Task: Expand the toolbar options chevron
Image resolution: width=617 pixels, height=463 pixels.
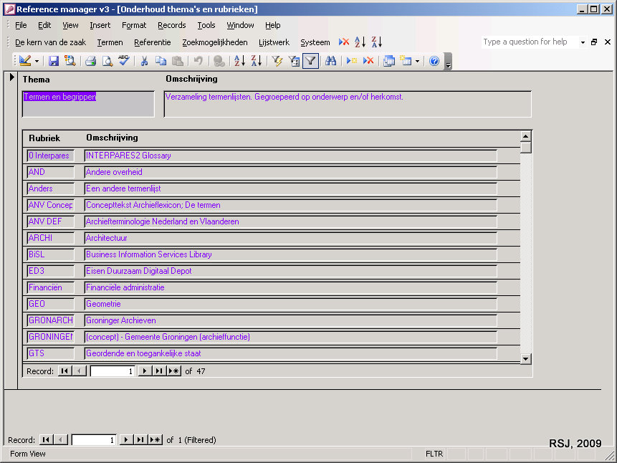Action: click(448, 62)
